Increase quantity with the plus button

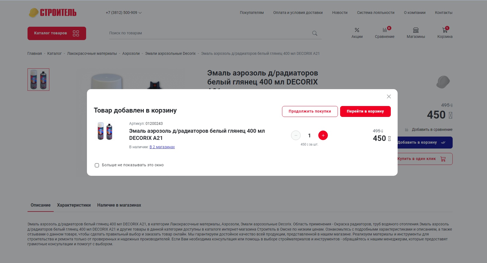[x=323, y=135]
